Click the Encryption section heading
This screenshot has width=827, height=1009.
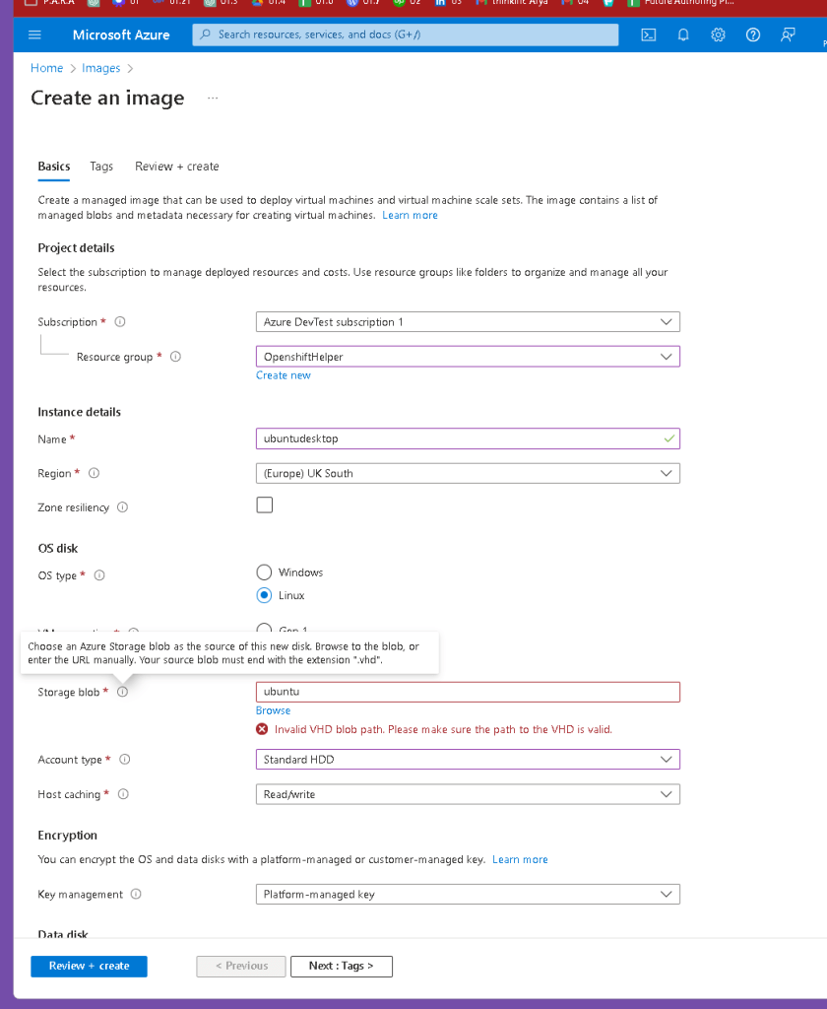click(x=68, y=836)
